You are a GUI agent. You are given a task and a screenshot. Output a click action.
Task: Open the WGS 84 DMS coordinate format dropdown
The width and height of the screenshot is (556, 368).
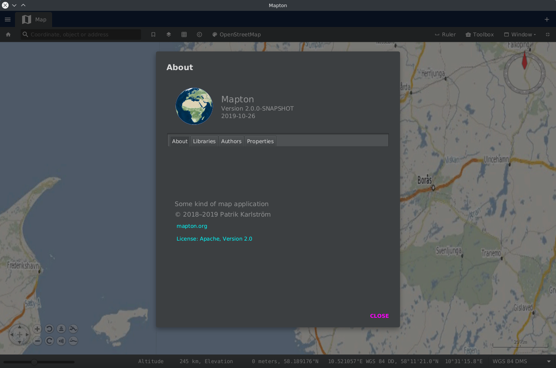coord(522,361)
